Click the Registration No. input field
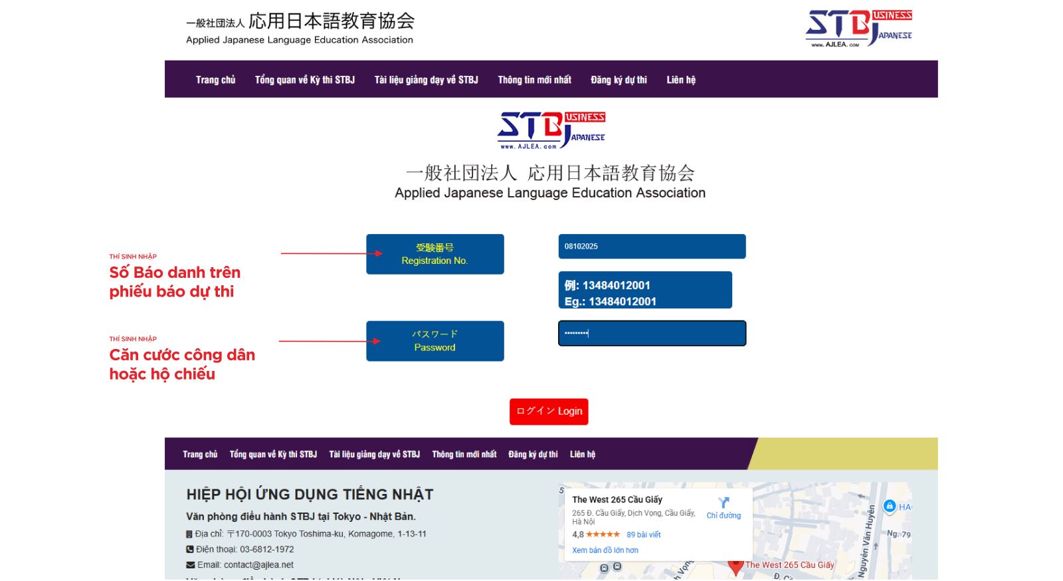The height and width of the screenshot is (581, 1063). point(651,247)
